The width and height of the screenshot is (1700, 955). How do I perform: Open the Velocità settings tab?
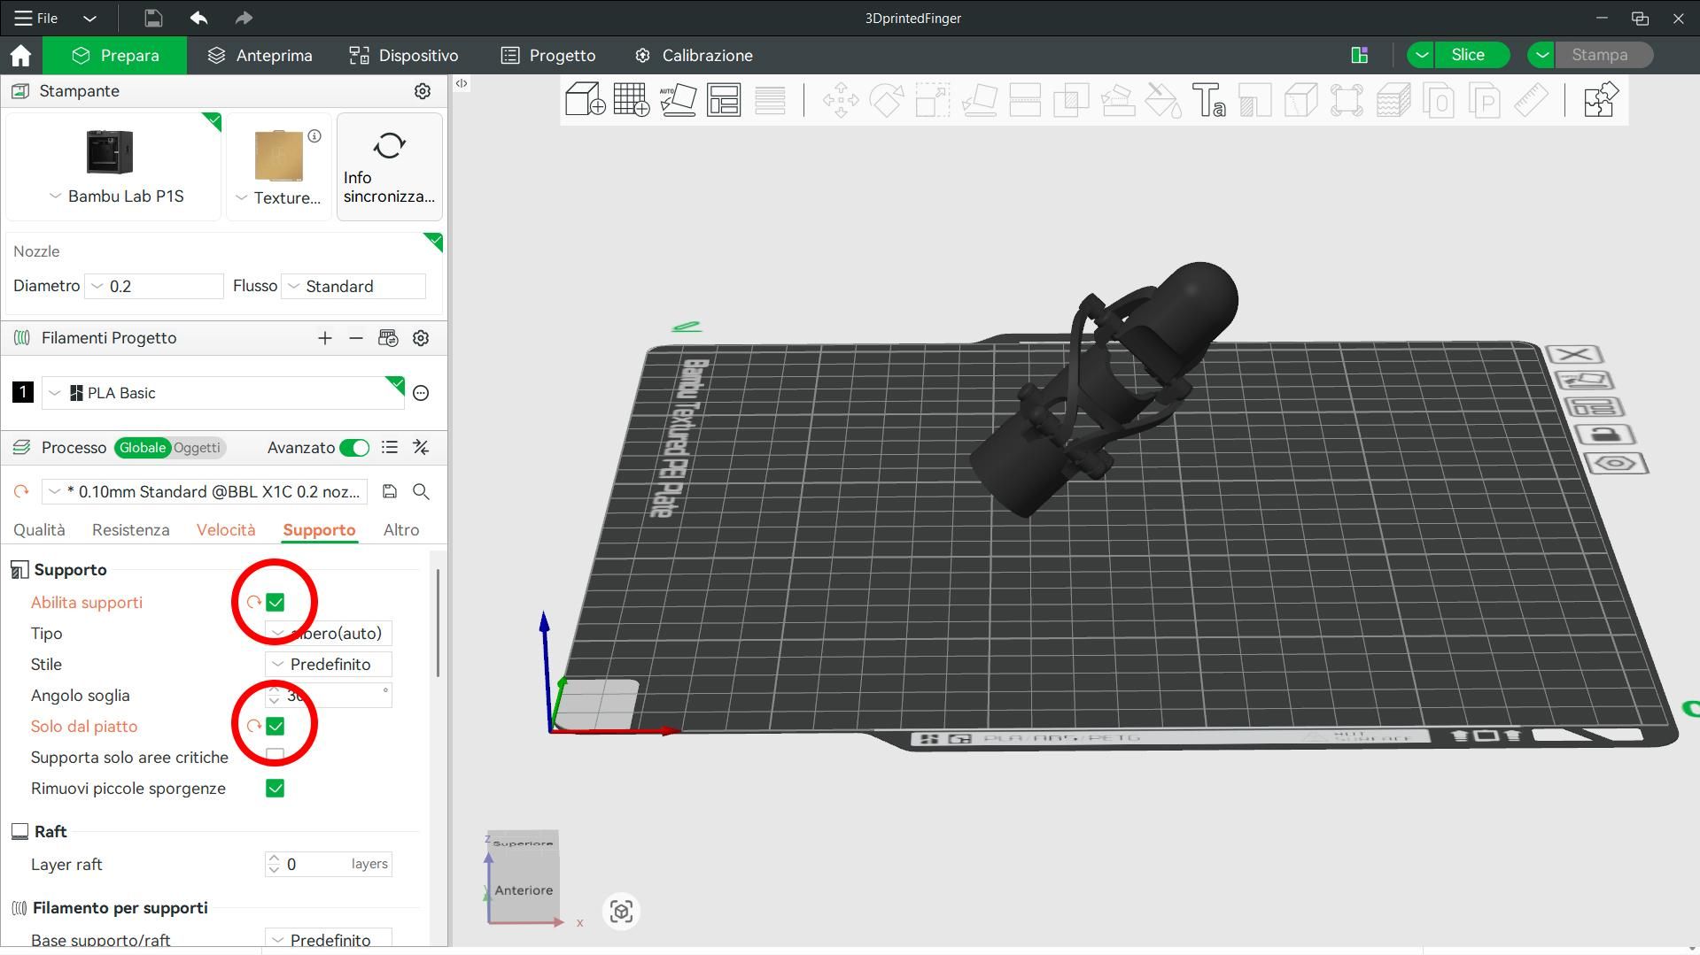pos(226,530)
